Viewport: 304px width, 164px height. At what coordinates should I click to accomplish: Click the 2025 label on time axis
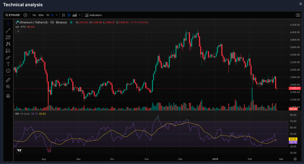coord(215,159)
